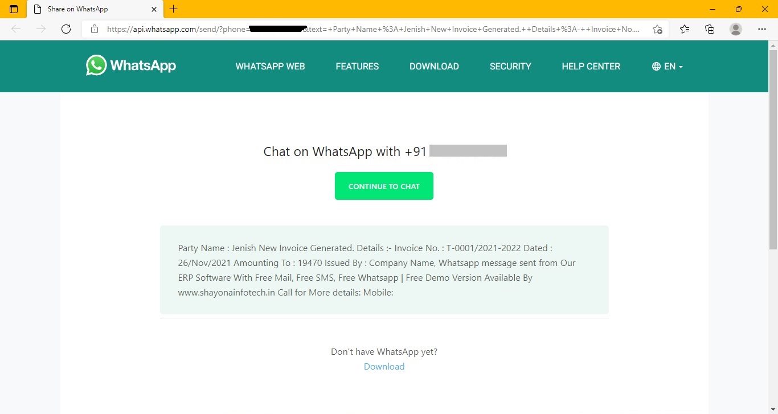
Task: Close the Share on WhatsApp tab
Action: coord(154,9)
